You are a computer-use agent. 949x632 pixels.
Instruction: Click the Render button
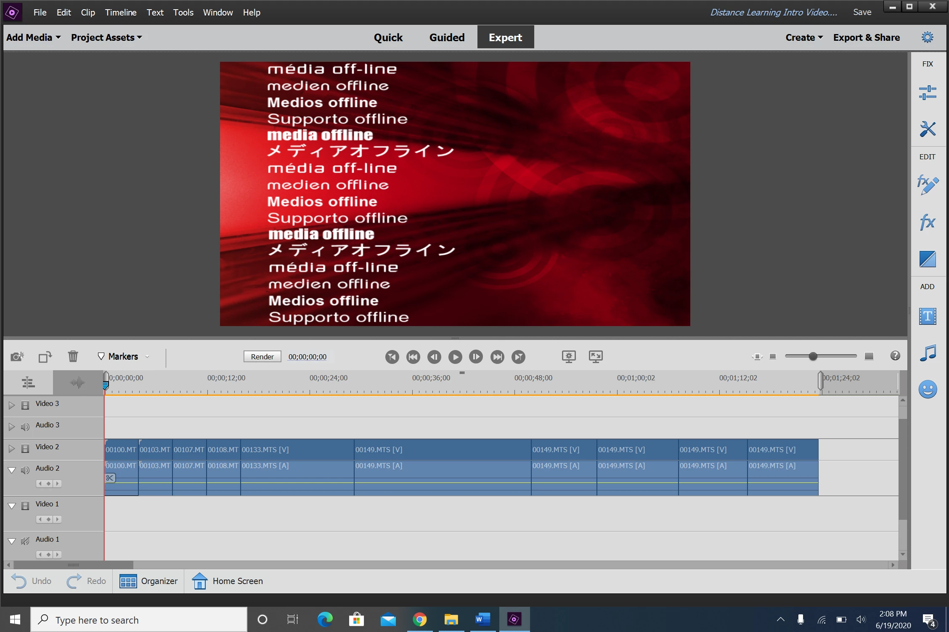(262, 357)
